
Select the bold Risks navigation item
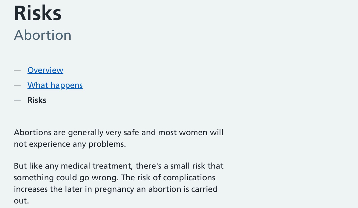(x=37, y=100)
